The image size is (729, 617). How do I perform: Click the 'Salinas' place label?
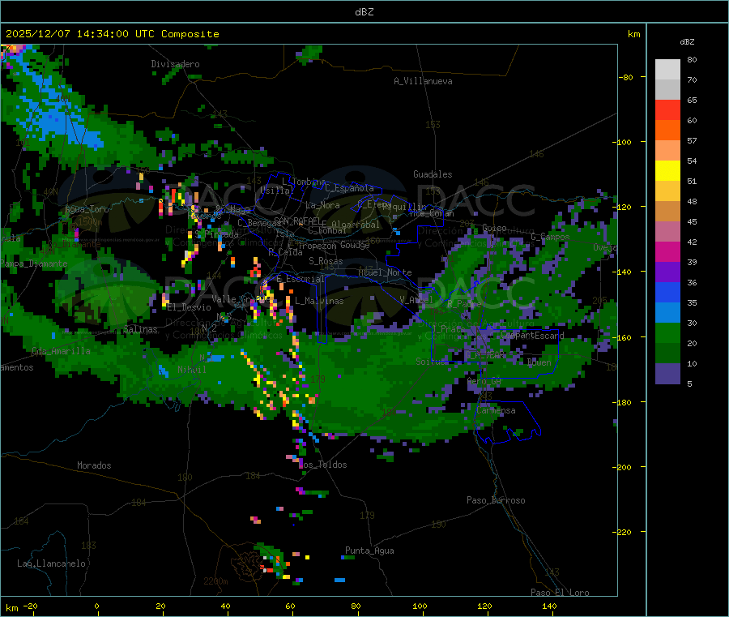[140, 329]
